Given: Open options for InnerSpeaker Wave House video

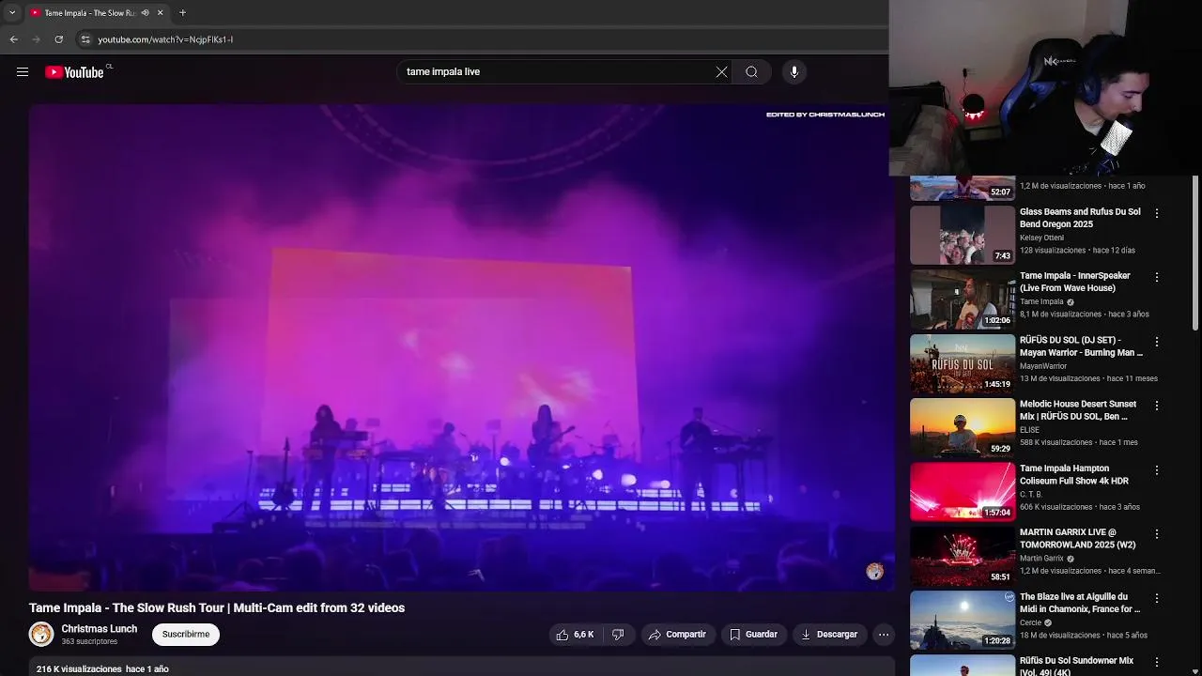Looking at the screenshot, I should tap(1157, 278).
